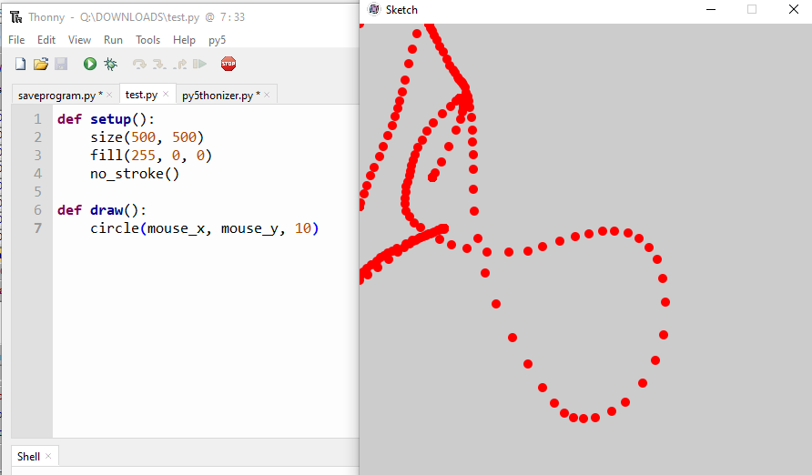The image size is (812, 475).
Task: Click the Step out debug icon
Action: point(179,64)
